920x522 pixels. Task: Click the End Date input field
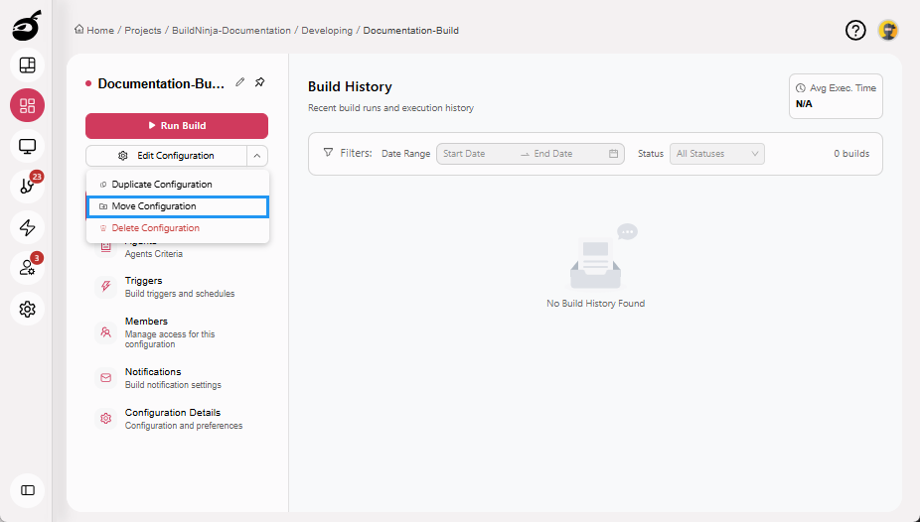tap(566, 154)
